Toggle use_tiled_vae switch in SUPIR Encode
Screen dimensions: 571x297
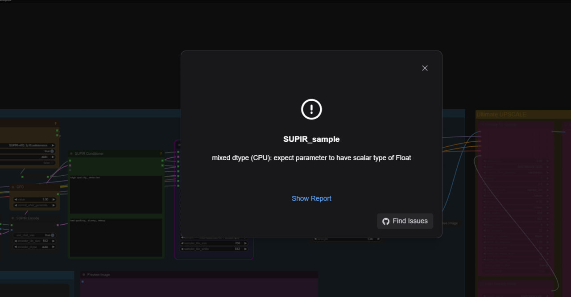point(52,235)
